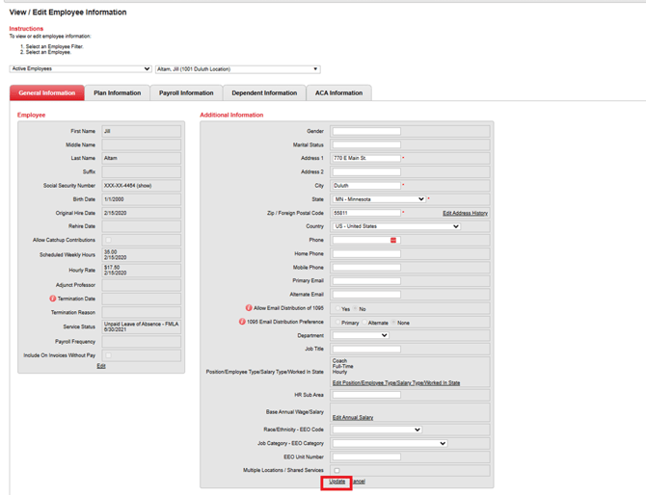This screenshot has width=646, height=495.
Task: Click the red phone icon in the Phone field
Action: [x=393, y=241]
